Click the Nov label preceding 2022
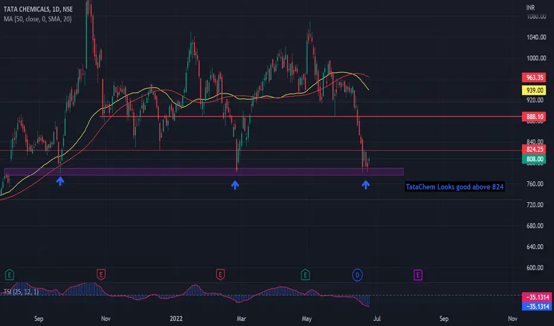The height and width of the screenshot is (326, 554). point(106,319)
